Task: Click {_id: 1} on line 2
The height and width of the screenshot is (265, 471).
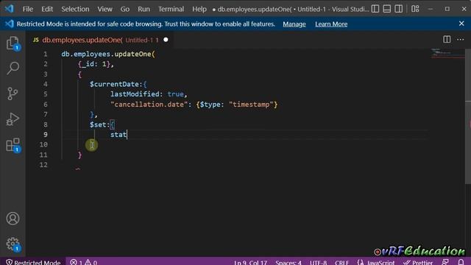Action: [94, 64]
